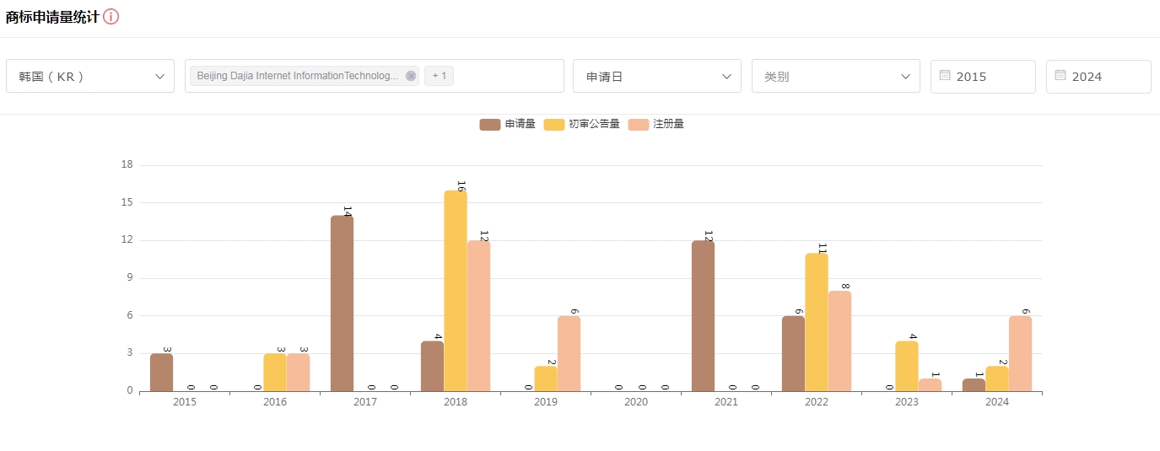Click the 2022 初审公告量 bar valued 11
Viewport: 1160px width, 451px height.
pos(817,322)
